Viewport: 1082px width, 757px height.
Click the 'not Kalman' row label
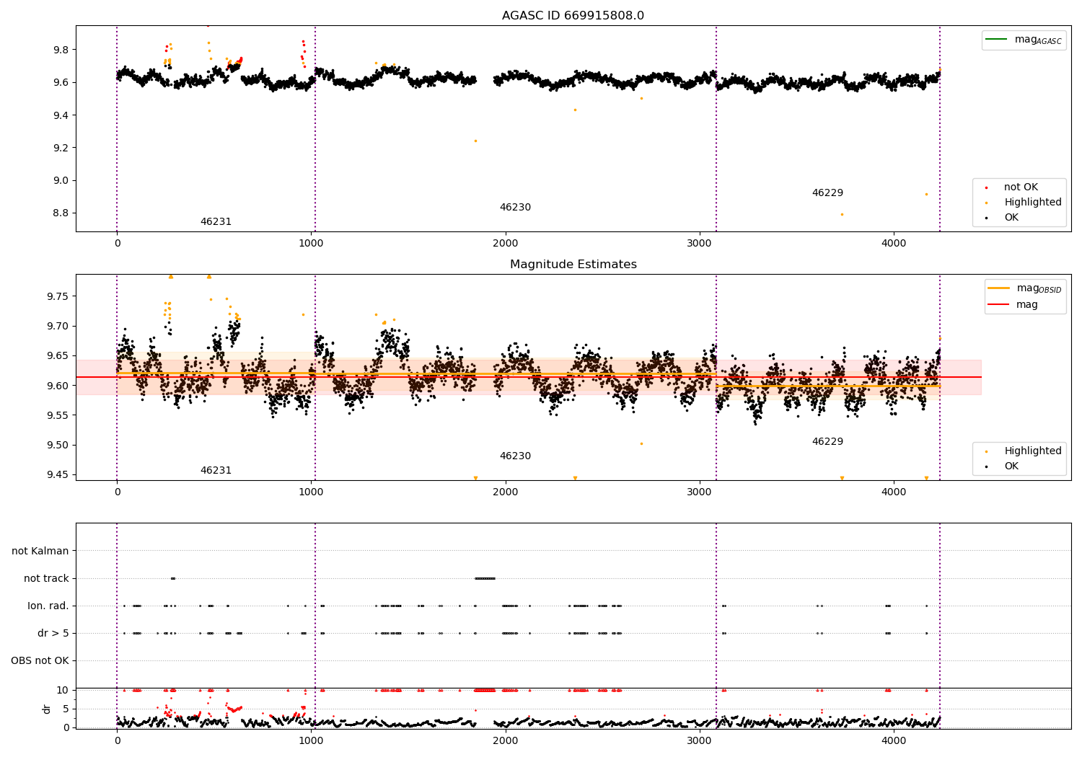click(40, 551)
